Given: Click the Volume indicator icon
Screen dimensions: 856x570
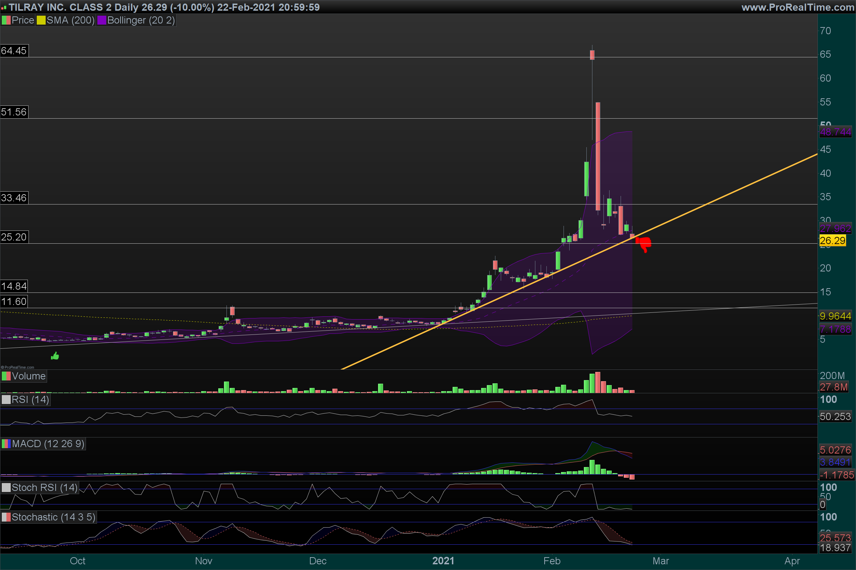Looking at the screenshot, I should [x=6, y=376].
